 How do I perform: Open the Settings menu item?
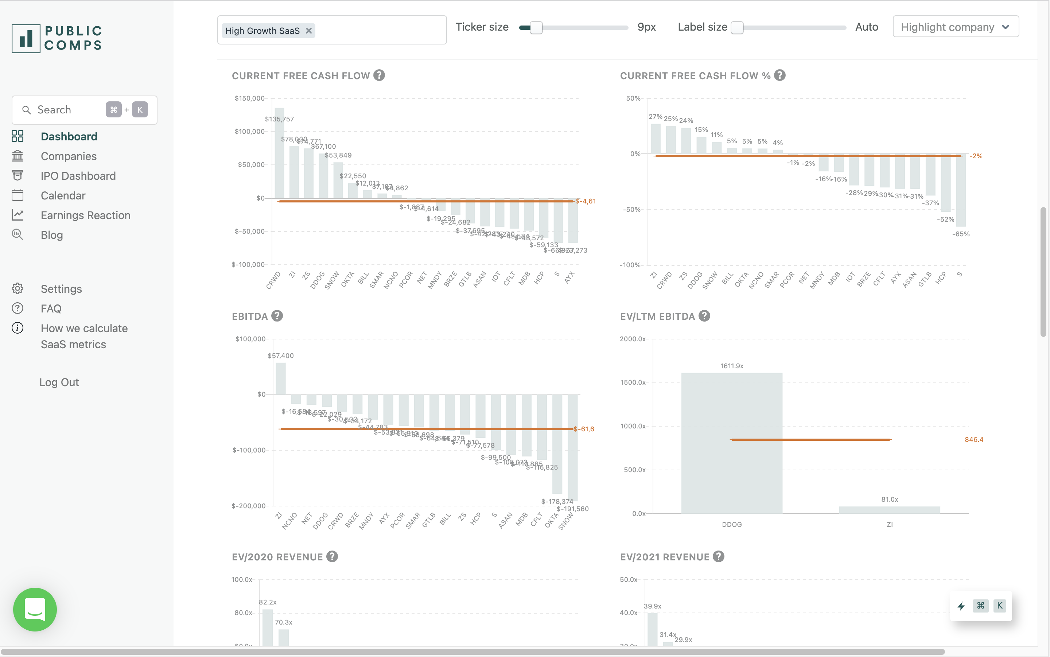coord(61,289)
